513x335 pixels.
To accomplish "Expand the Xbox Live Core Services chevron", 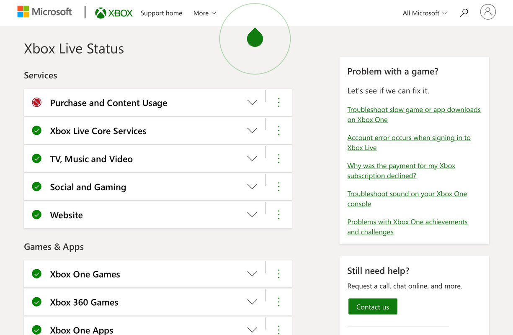I will click(x=252, y=131).
